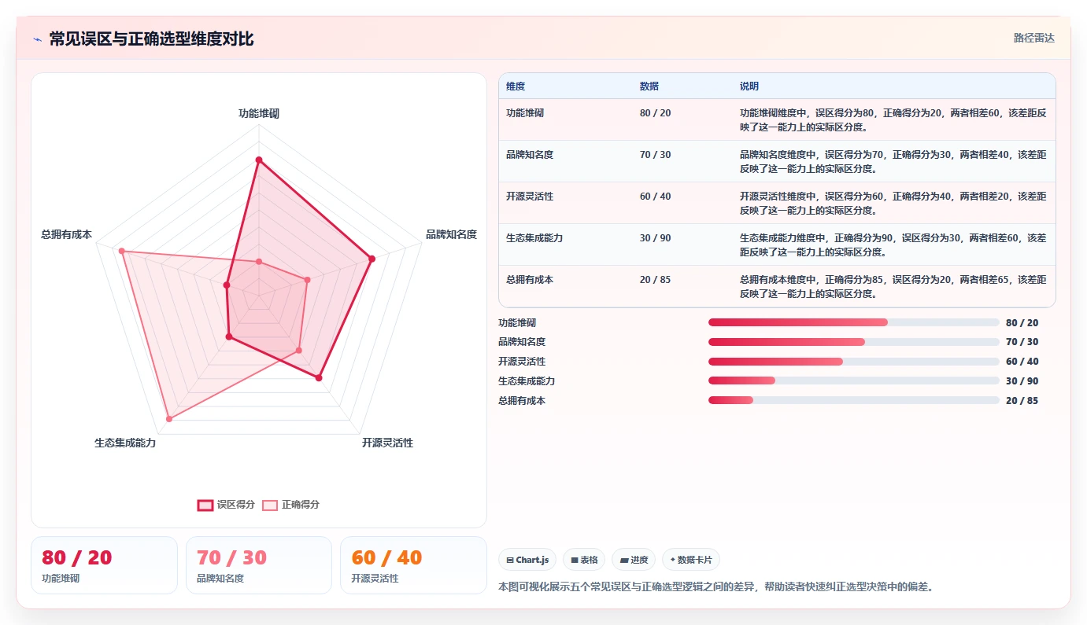The height and width of the screenshot is (625, 1087).
Task: Click the 功能堆砌 progress bar
Action: [x=854, y=322]
